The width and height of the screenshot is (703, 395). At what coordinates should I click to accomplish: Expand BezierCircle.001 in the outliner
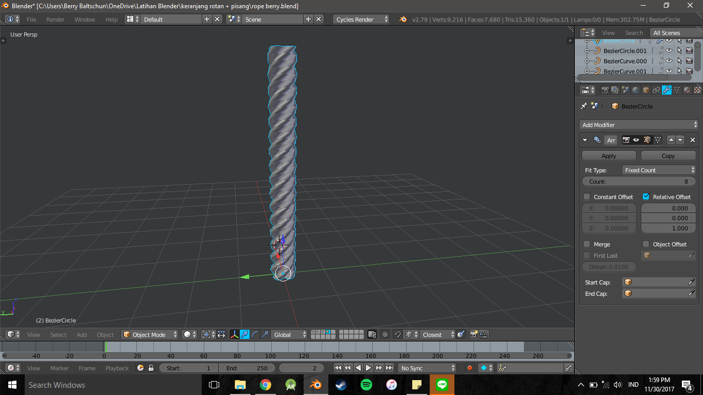pos(587,51)
